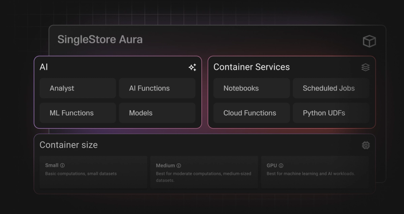Image resolution: width=404 pixels, height=214 pixels.
Task: Click the cube icon in SingleStore Aura header
Action: click(x=369, y=41)
